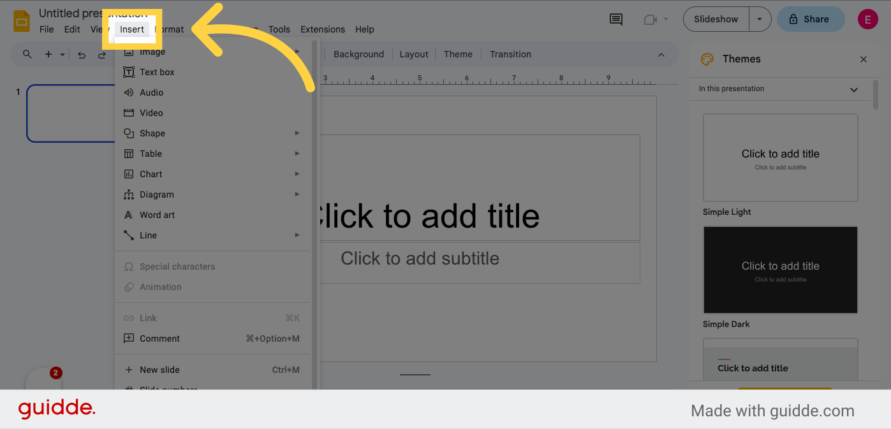Expand the Table submenu arrow
This screenshot has height=429, width=891.
pos(297,154)
